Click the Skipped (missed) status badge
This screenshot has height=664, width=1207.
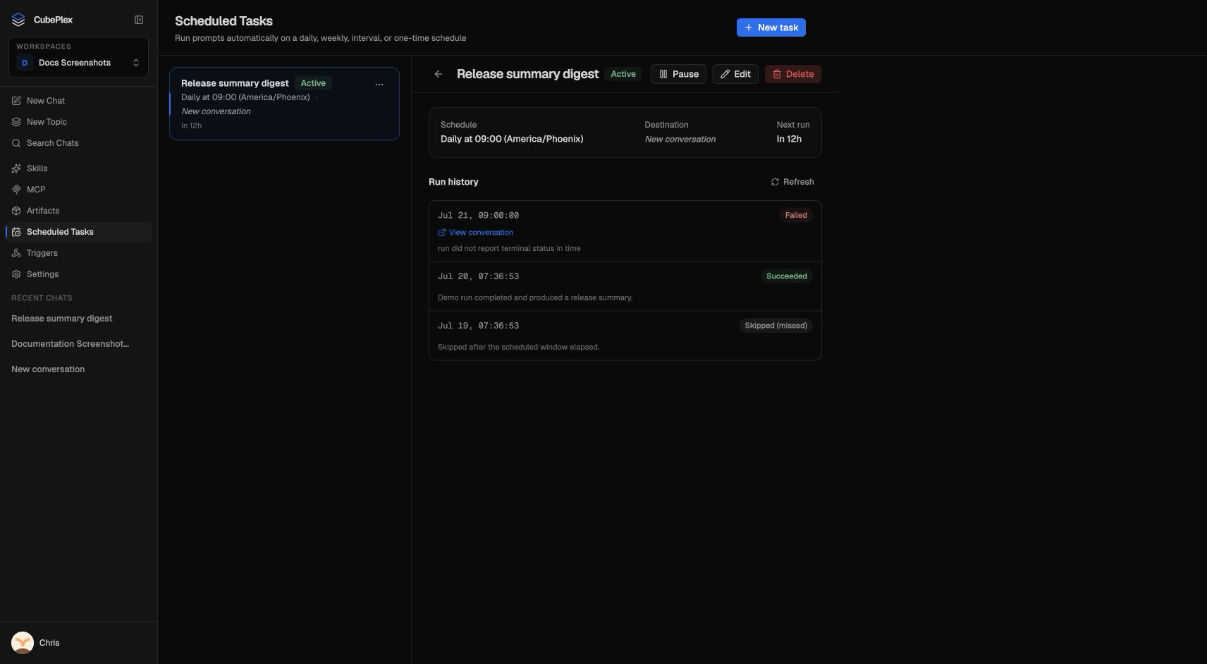point(776,326)
